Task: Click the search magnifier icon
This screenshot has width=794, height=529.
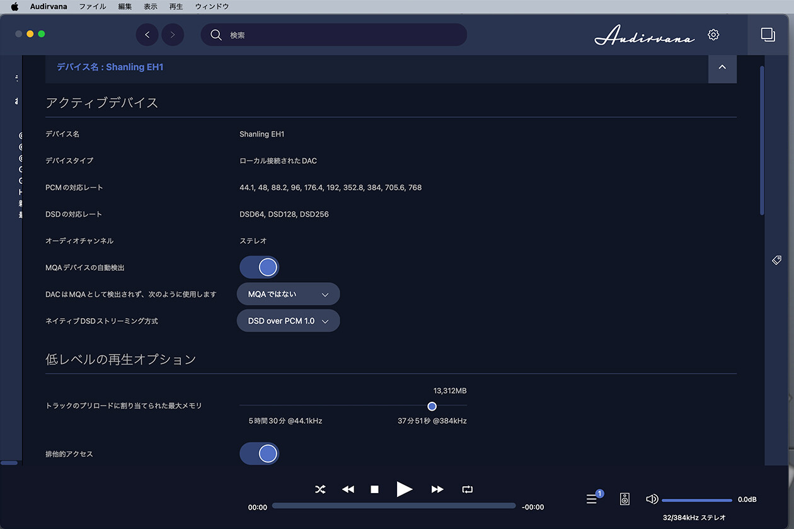Action: click(216, 35)
